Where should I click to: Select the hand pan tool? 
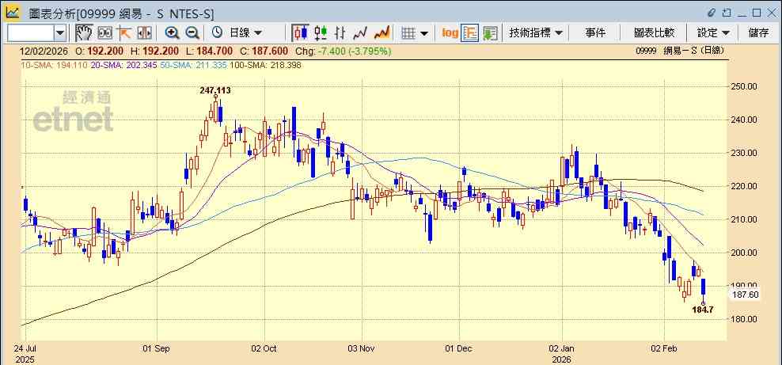click(x=84, y=33)
